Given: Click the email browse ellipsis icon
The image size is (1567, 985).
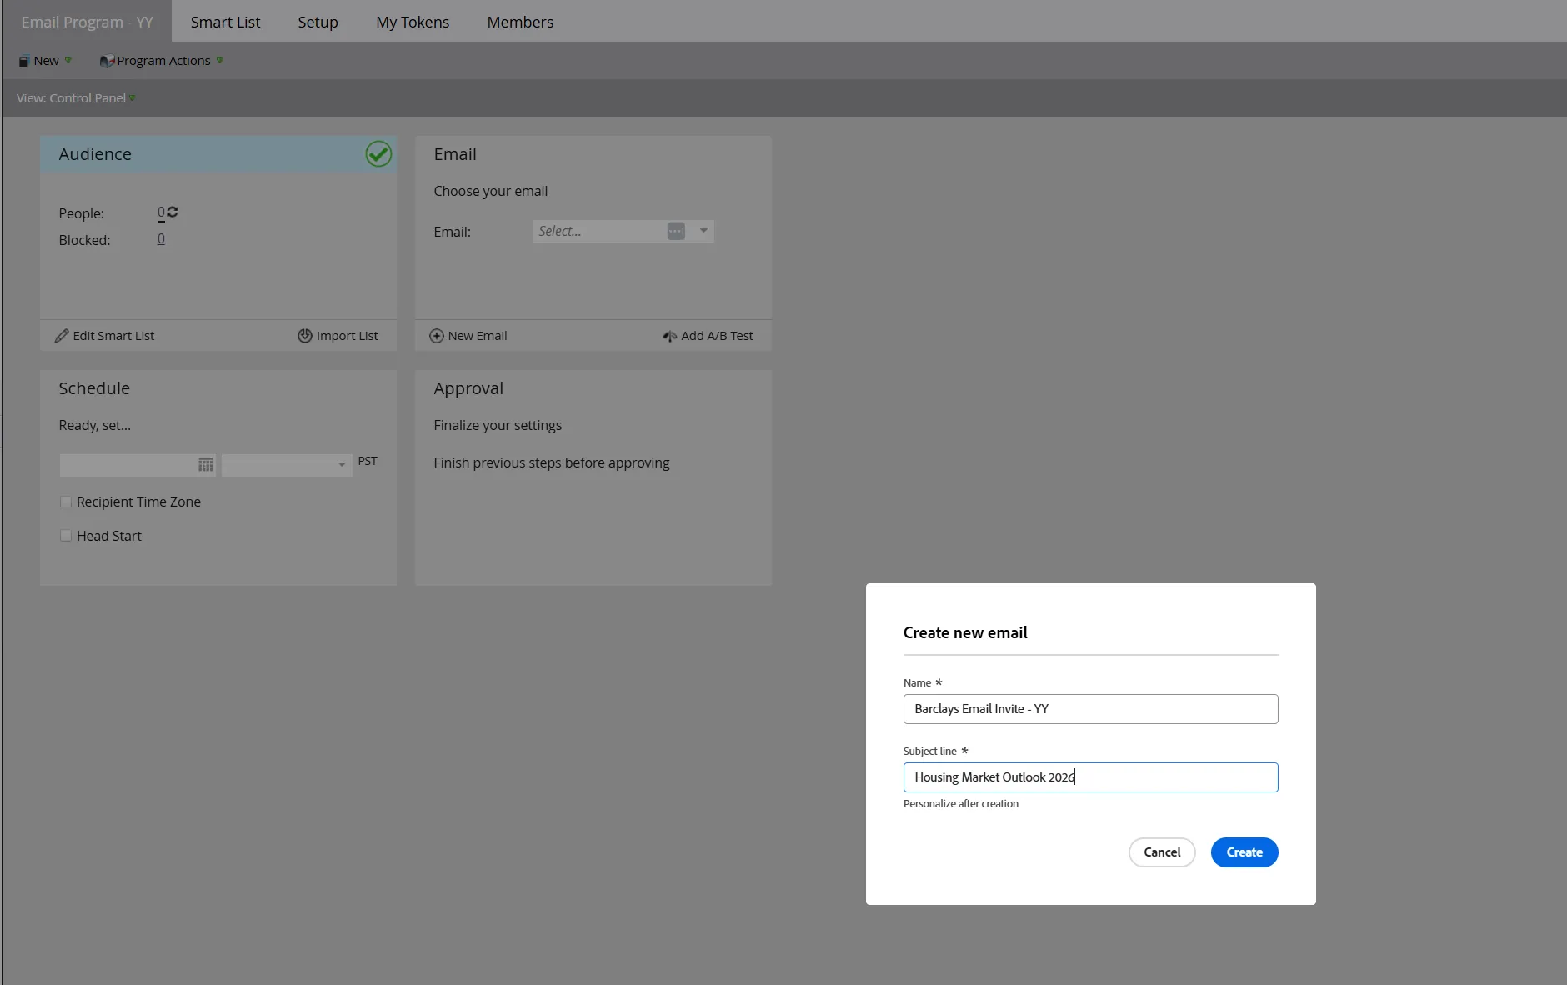Looking at the screenshot, I should click(x=676, y=231).
